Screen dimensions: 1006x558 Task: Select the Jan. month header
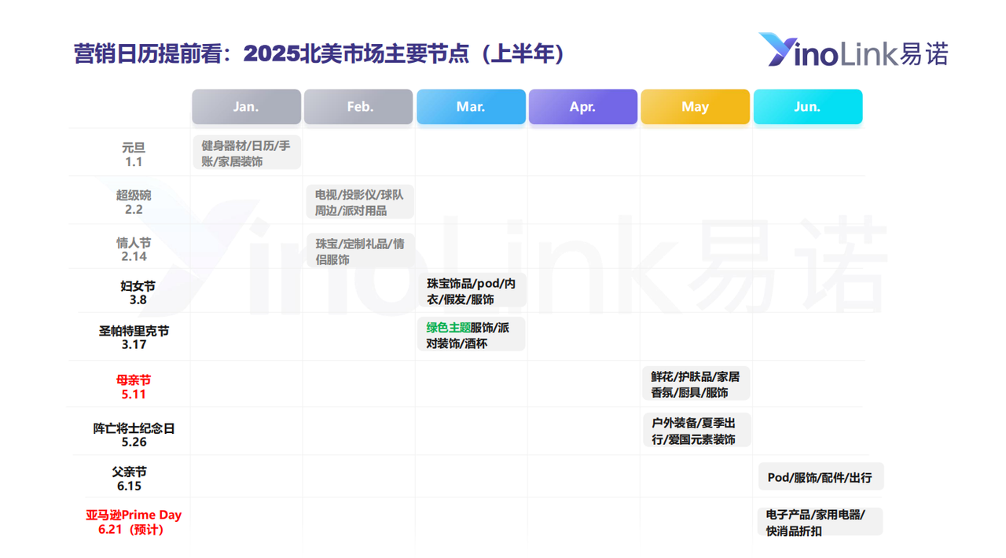[246, 107]
